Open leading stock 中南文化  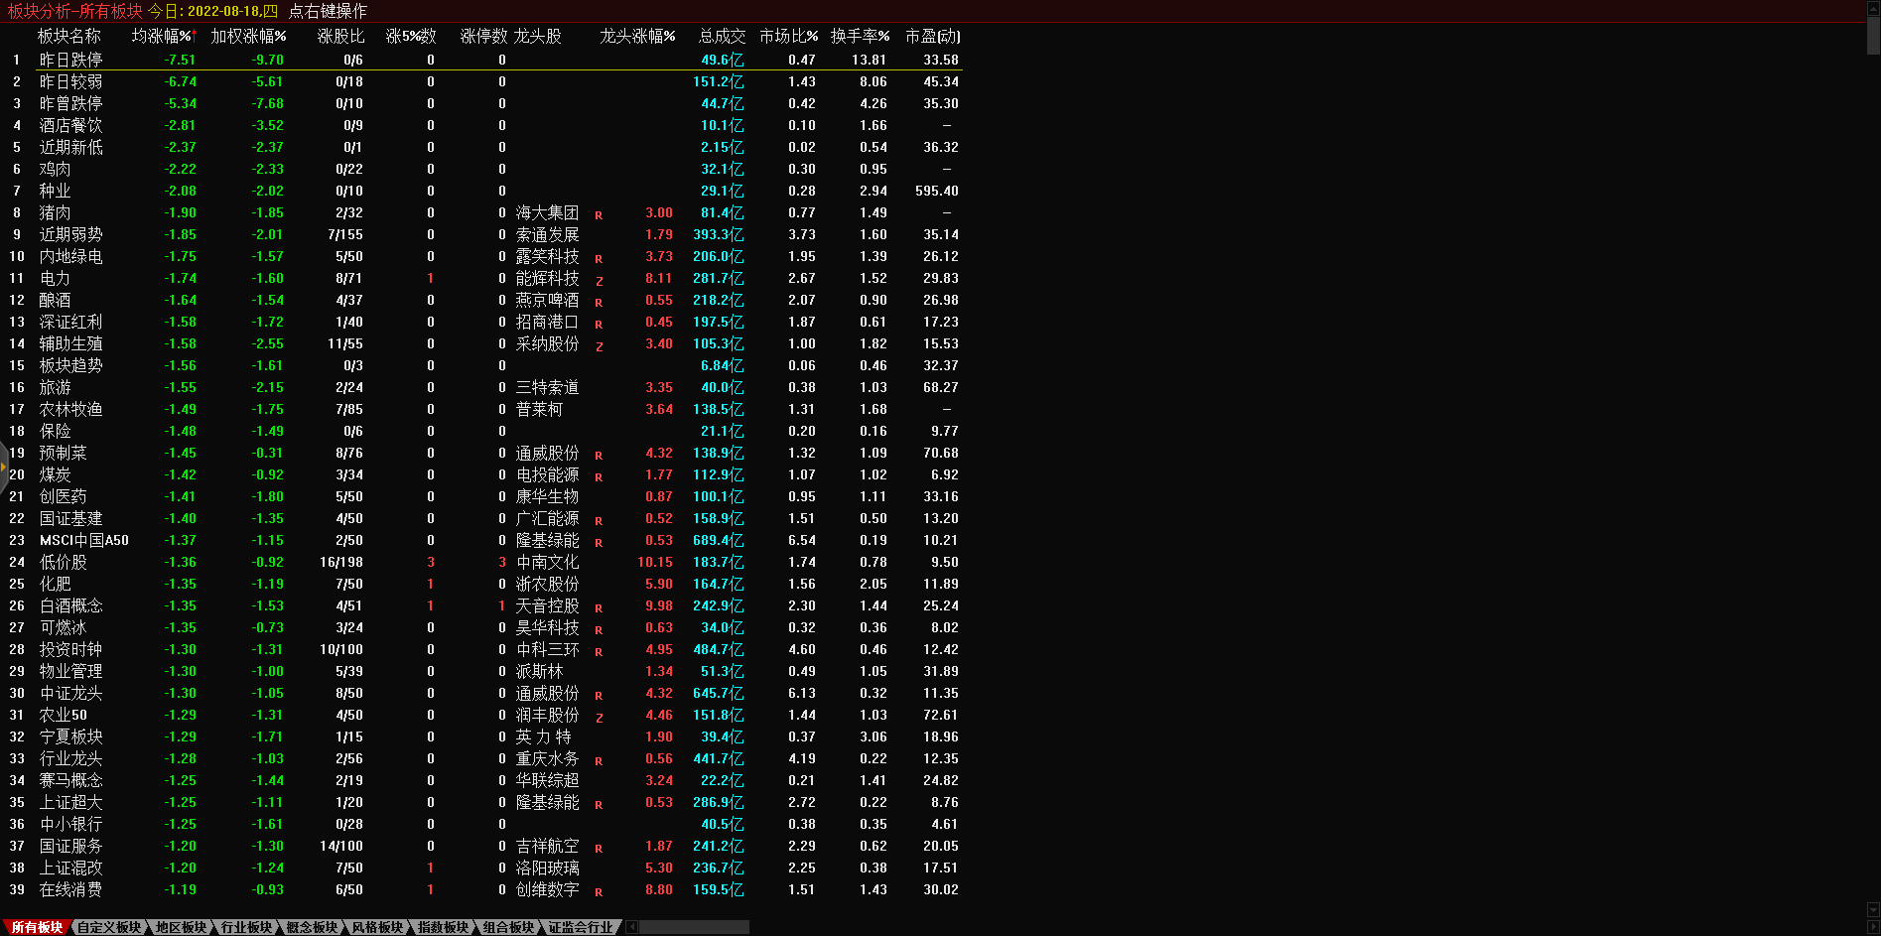click(547, 563)
